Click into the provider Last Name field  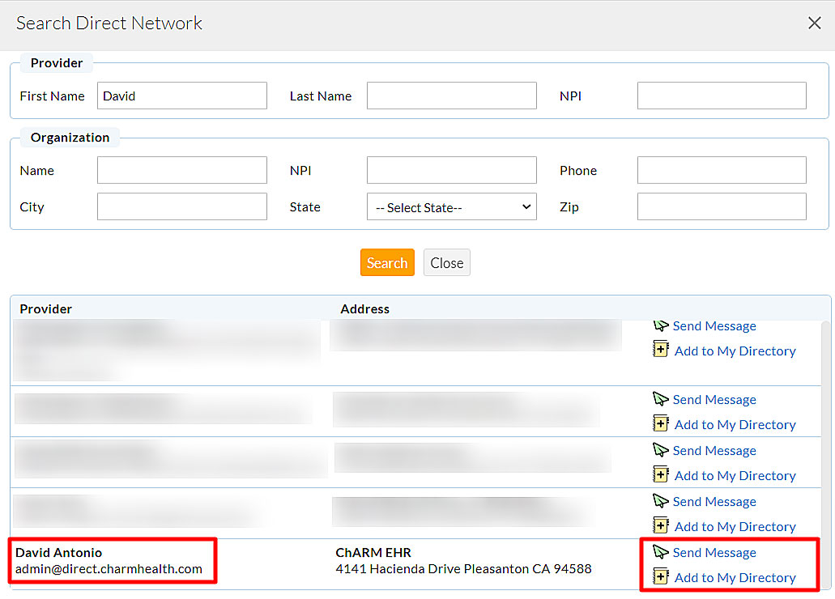tap(451, 96)
